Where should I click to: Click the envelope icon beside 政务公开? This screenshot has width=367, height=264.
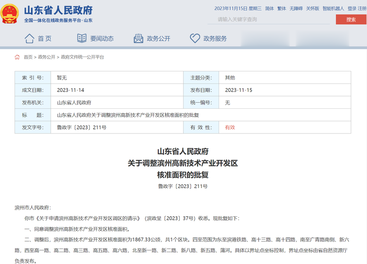(x=138, y=38)
